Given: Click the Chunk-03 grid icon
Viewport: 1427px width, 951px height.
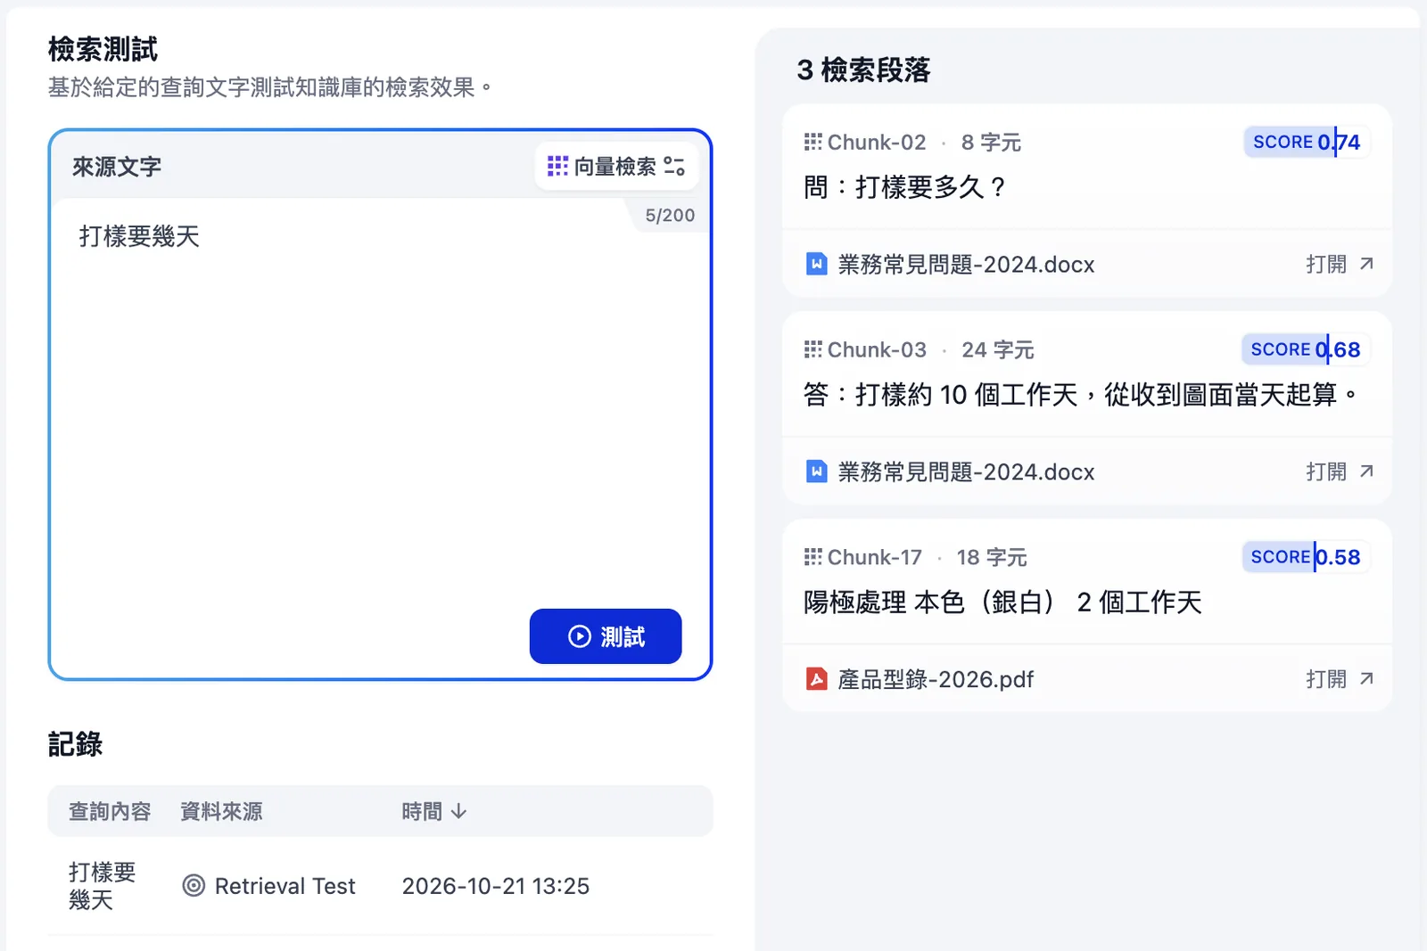Looking at the screenshot, I should pos(812,349).
